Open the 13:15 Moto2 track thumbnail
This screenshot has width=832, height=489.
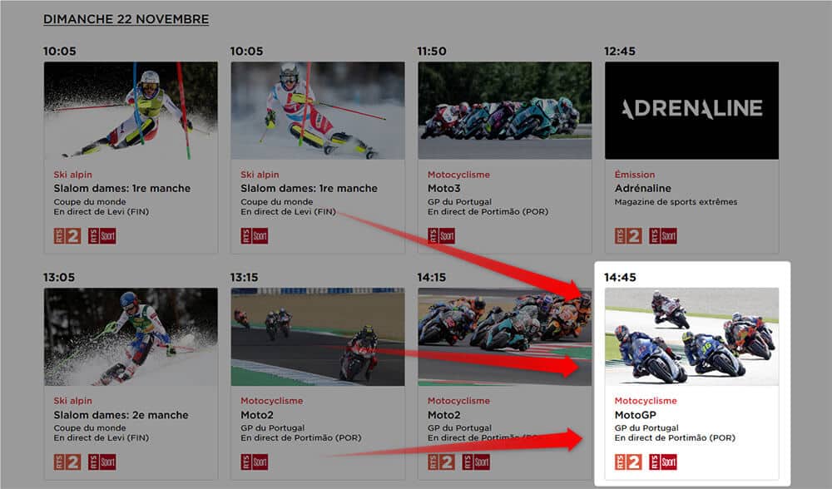318,337
